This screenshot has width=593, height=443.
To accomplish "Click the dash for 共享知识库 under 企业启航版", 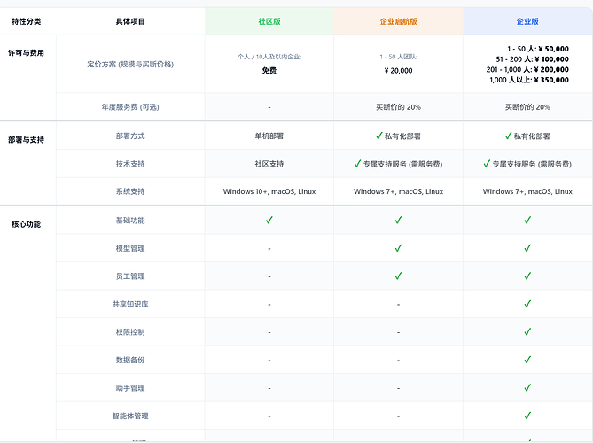I will tap(398, 305).
